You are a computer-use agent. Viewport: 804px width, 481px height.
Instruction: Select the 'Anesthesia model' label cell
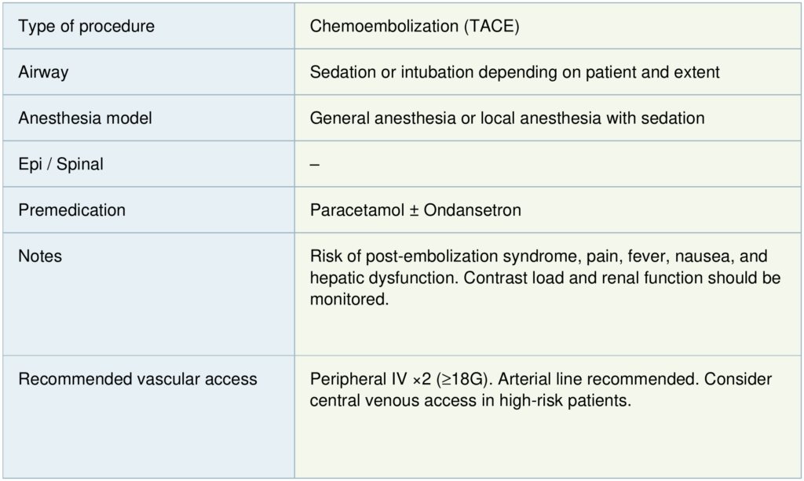85,118
